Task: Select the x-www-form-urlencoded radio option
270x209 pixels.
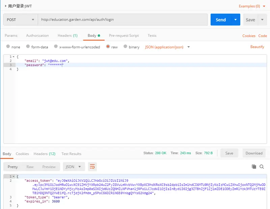Action: coord(56,46)
